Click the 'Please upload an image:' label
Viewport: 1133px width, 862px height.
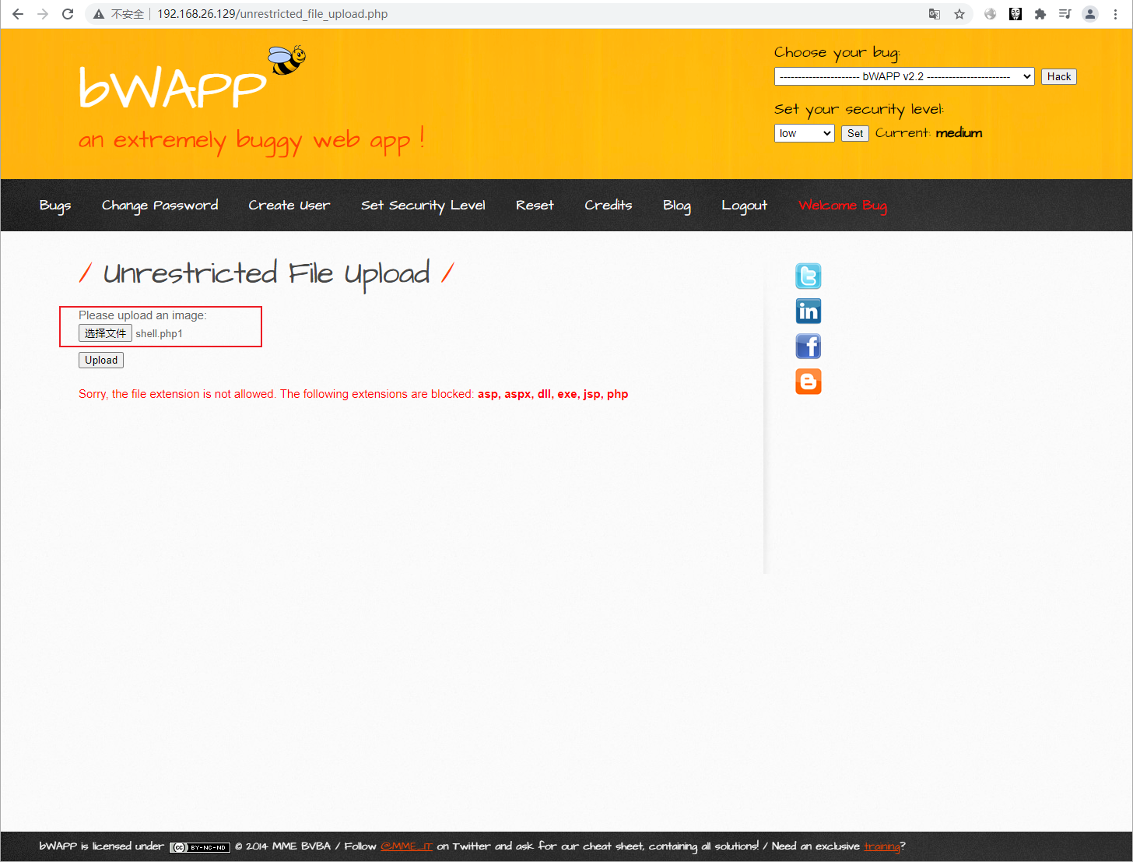pos(142,315)
